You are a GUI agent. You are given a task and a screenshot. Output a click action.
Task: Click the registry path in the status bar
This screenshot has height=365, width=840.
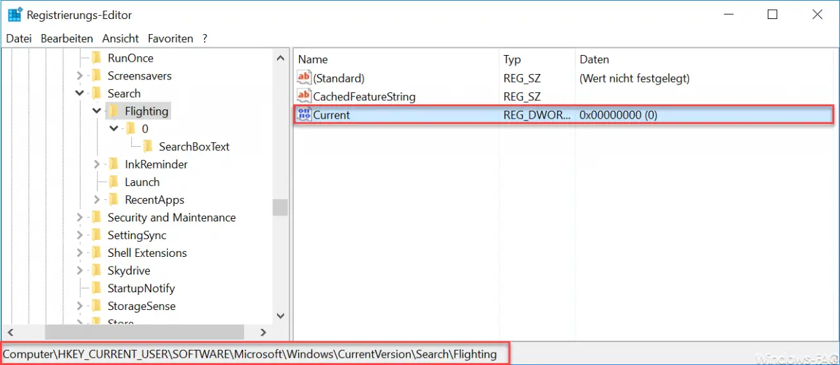click(x=250, y=355)
